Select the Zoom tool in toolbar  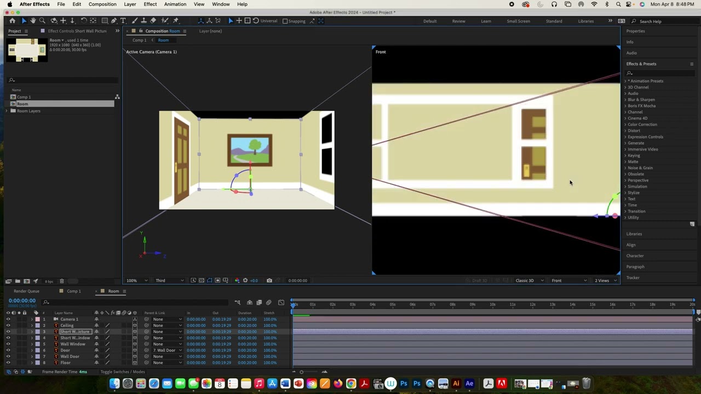pos(42,21)
